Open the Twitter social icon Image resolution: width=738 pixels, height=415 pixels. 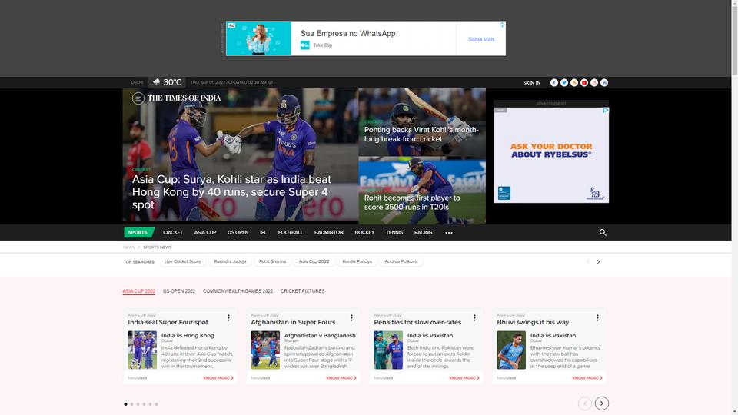point(563,82)
